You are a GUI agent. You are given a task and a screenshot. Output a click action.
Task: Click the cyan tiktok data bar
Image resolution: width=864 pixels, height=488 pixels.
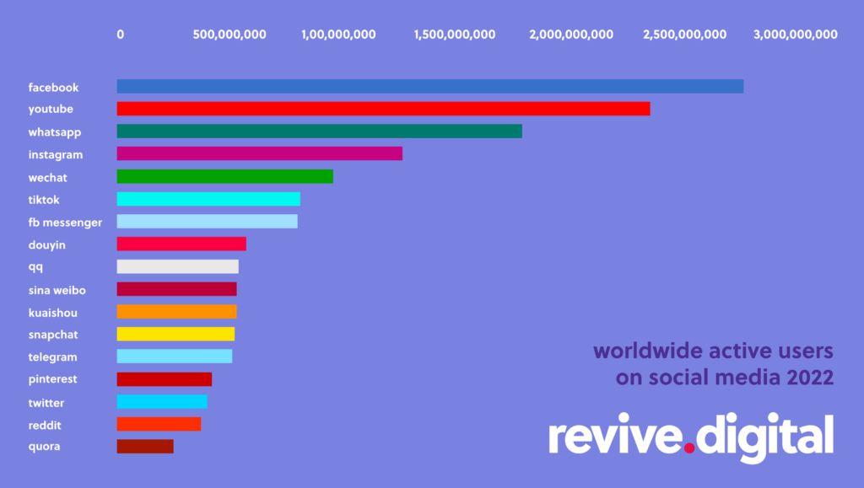pos(208,199)
